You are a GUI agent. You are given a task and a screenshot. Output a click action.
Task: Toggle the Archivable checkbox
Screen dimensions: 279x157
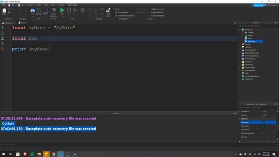[x=263, y=126]
